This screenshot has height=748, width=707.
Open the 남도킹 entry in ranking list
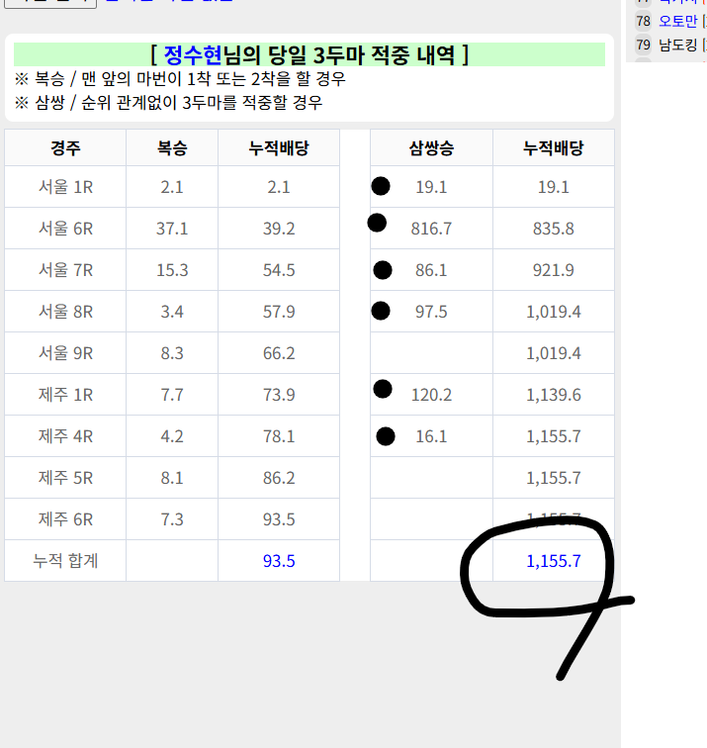pyautogui.click(x=677, y=45)
